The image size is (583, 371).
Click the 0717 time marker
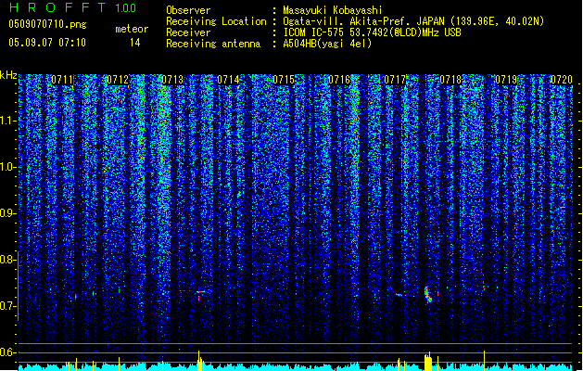[395, 80]
